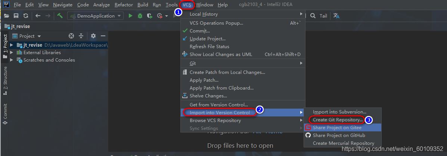The image size is (447, 156).
Task: Open Project panel settings gear
Action: [x=93, y=36]
